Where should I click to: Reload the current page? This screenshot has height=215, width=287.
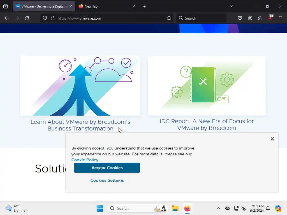pyautogui.click(x=27, y=18)
